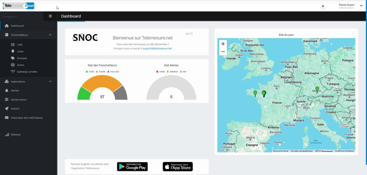Toggle the hamburger navigation menu
Screen dimensions: 367x175
[50, 16]
